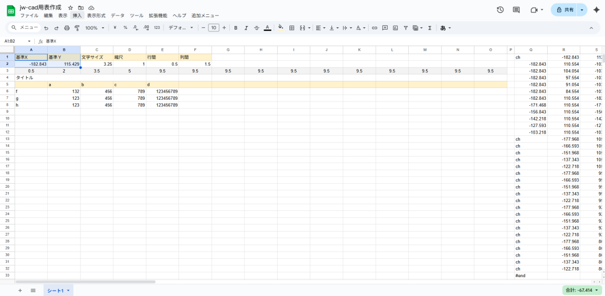Viewport: 605px width, 296px height.
Task: Apply yen currency format
Action: point(115,28)
